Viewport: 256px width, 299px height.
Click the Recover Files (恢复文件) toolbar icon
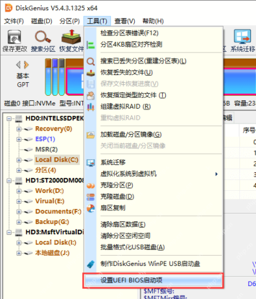coord(71,37)
